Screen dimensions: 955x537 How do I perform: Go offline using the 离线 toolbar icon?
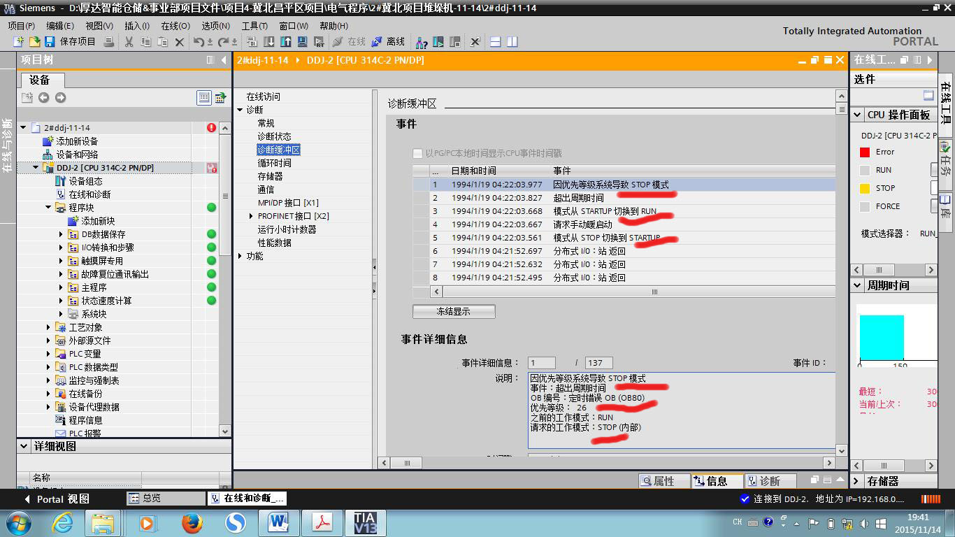388,42
